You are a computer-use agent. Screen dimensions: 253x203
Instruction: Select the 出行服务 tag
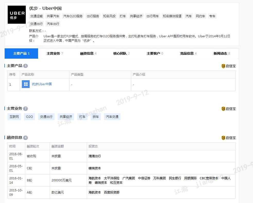click(93, 16)
